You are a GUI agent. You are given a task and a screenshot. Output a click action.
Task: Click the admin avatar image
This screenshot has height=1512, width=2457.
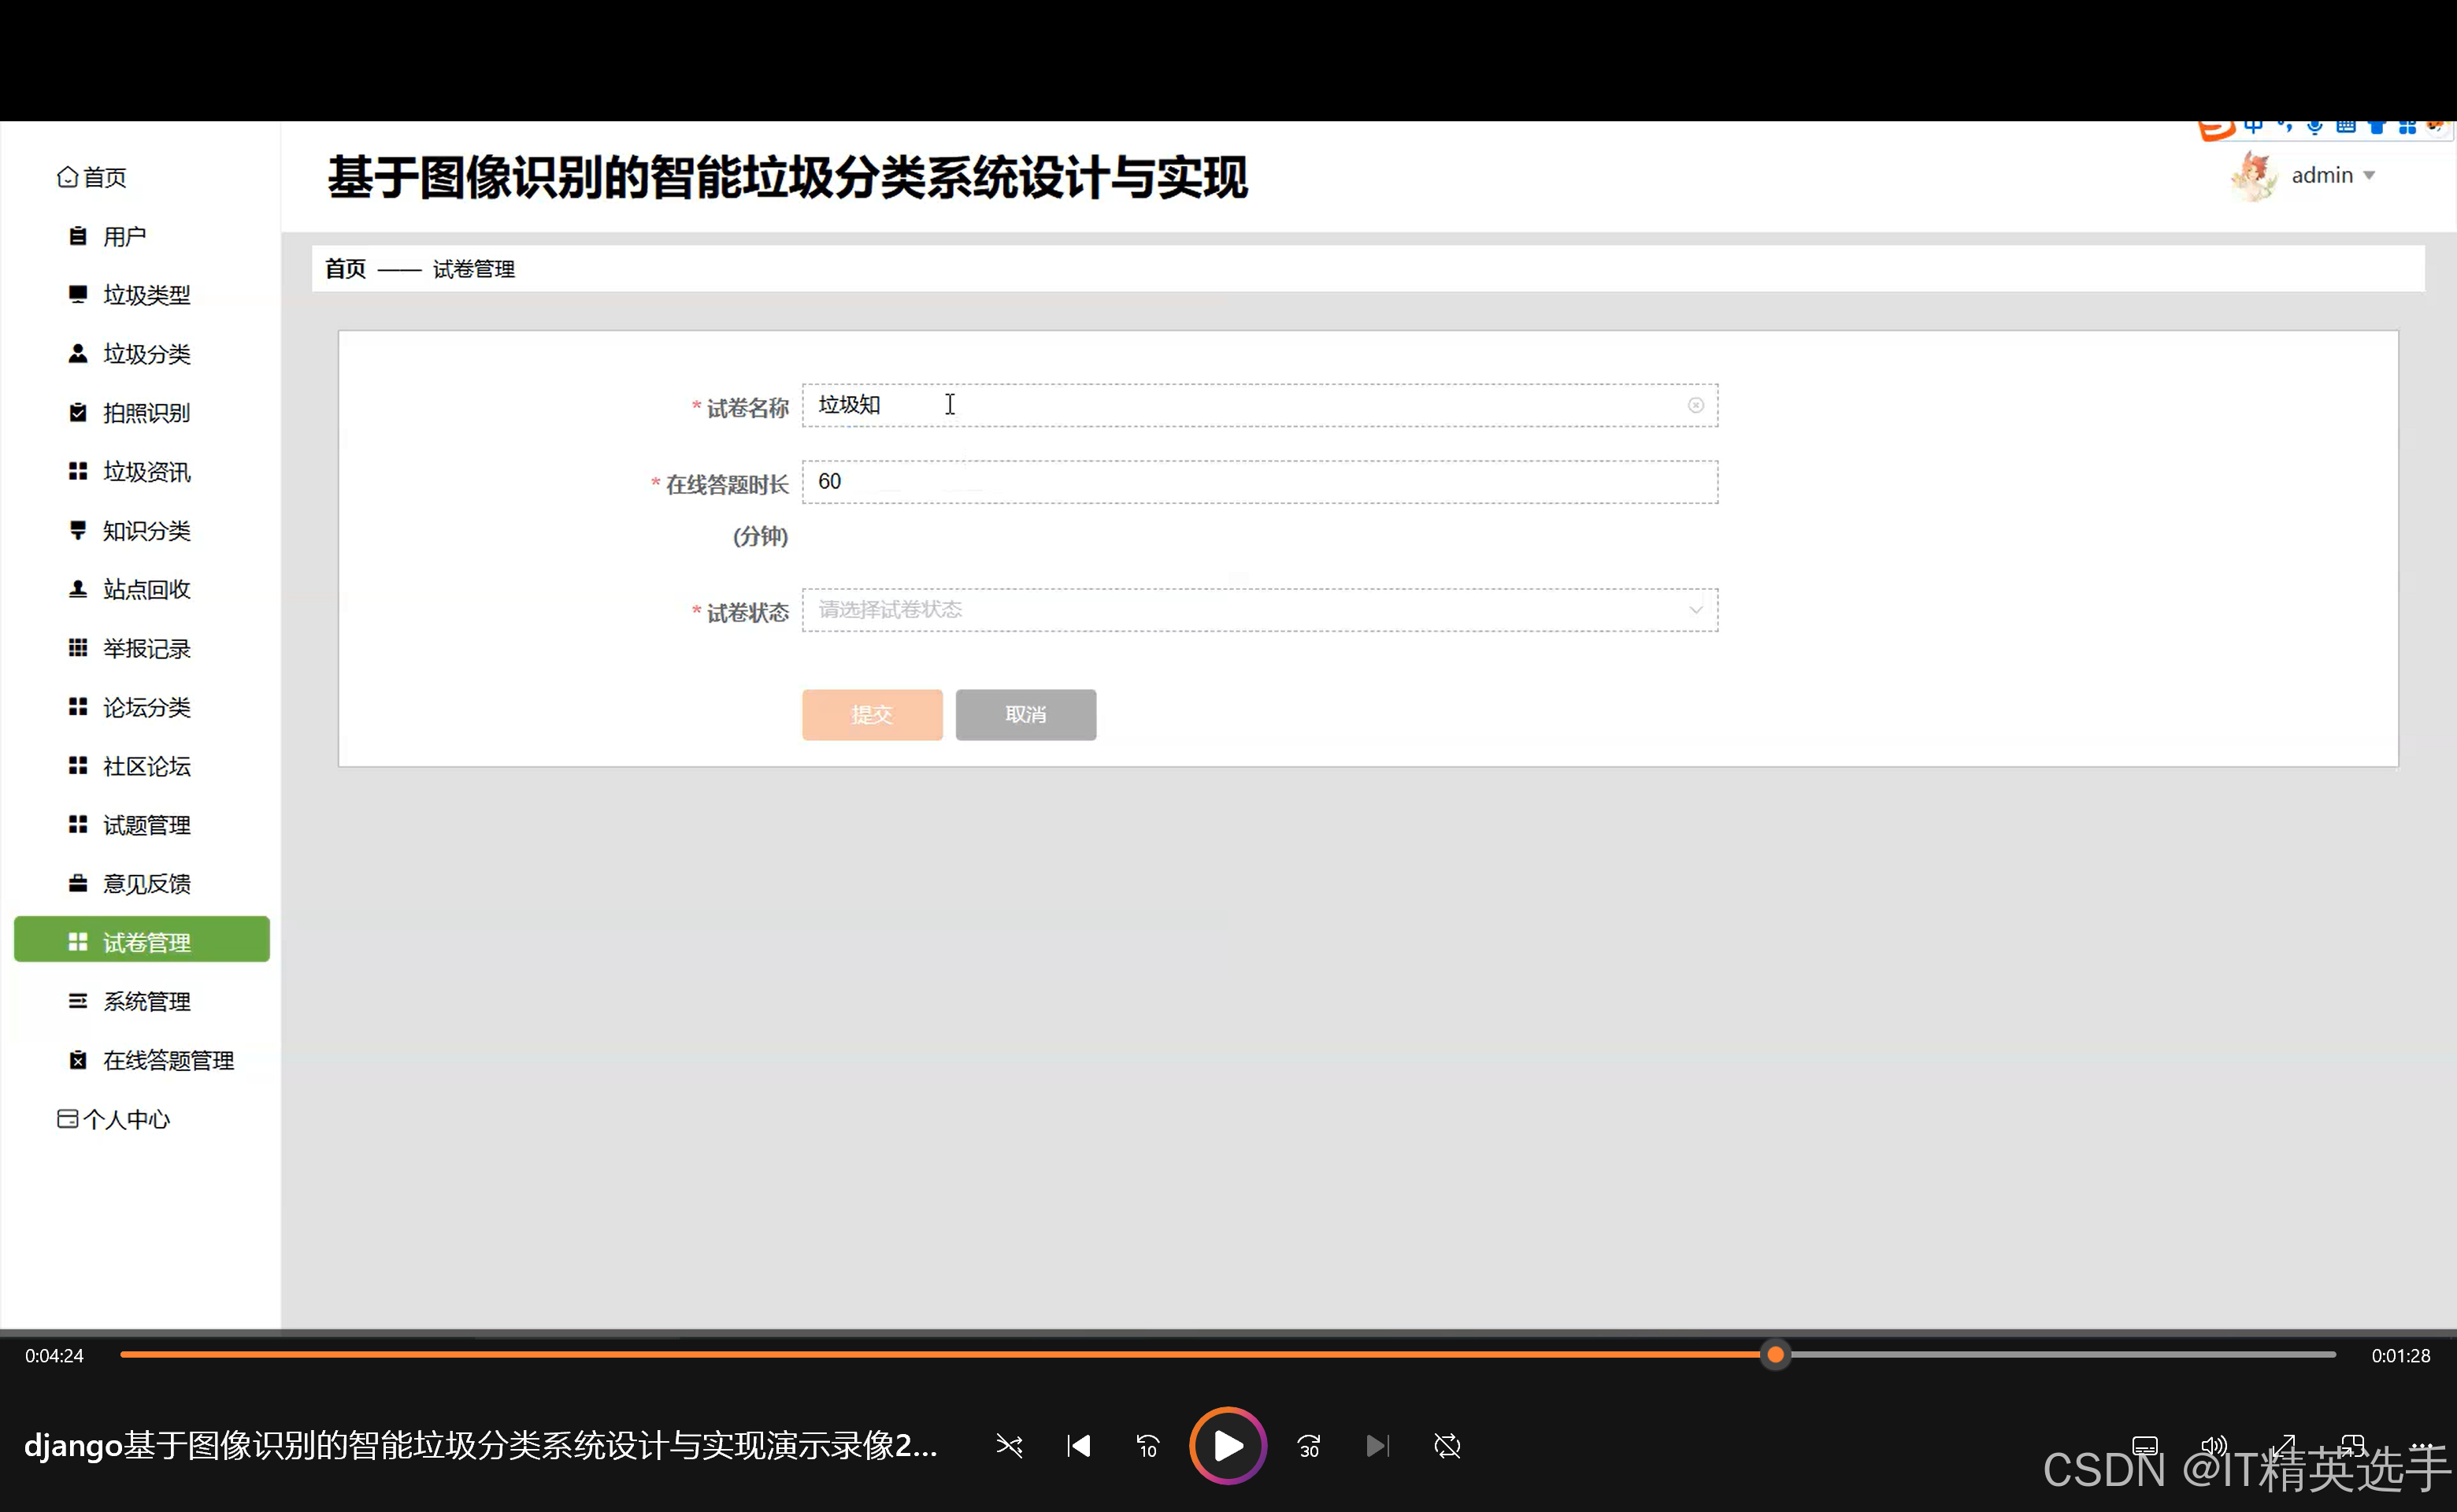[2254, 176]
